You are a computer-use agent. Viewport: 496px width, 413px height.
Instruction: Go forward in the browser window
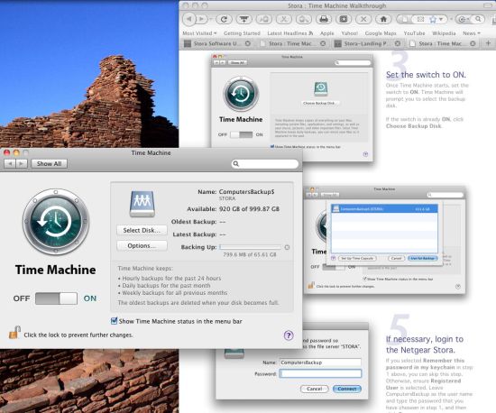click(201, 19)
